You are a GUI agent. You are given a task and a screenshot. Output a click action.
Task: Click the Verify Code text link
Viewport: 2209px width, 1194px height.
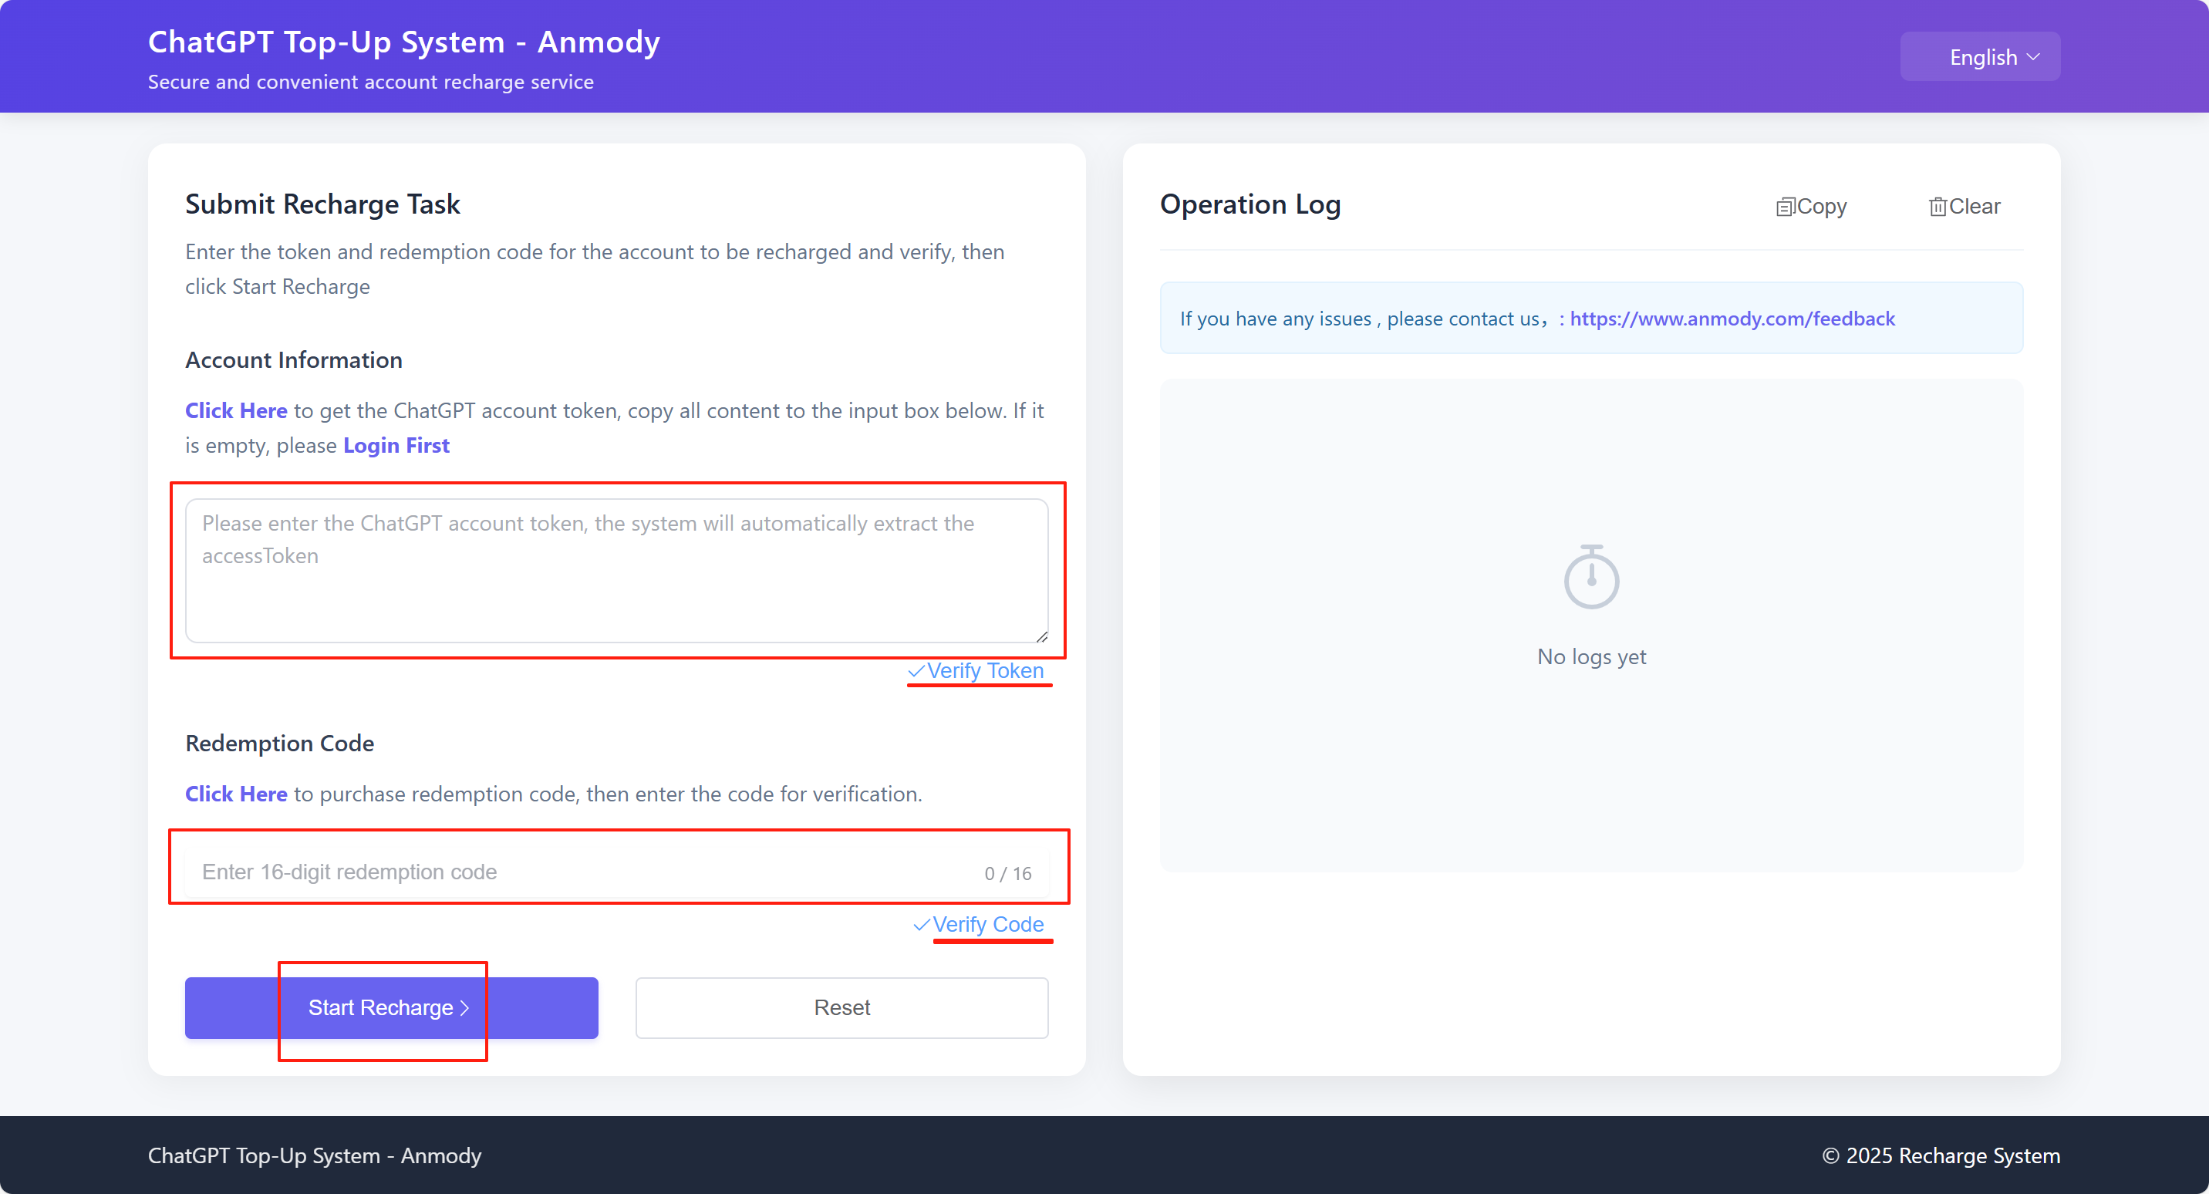[x=988, y=925]
